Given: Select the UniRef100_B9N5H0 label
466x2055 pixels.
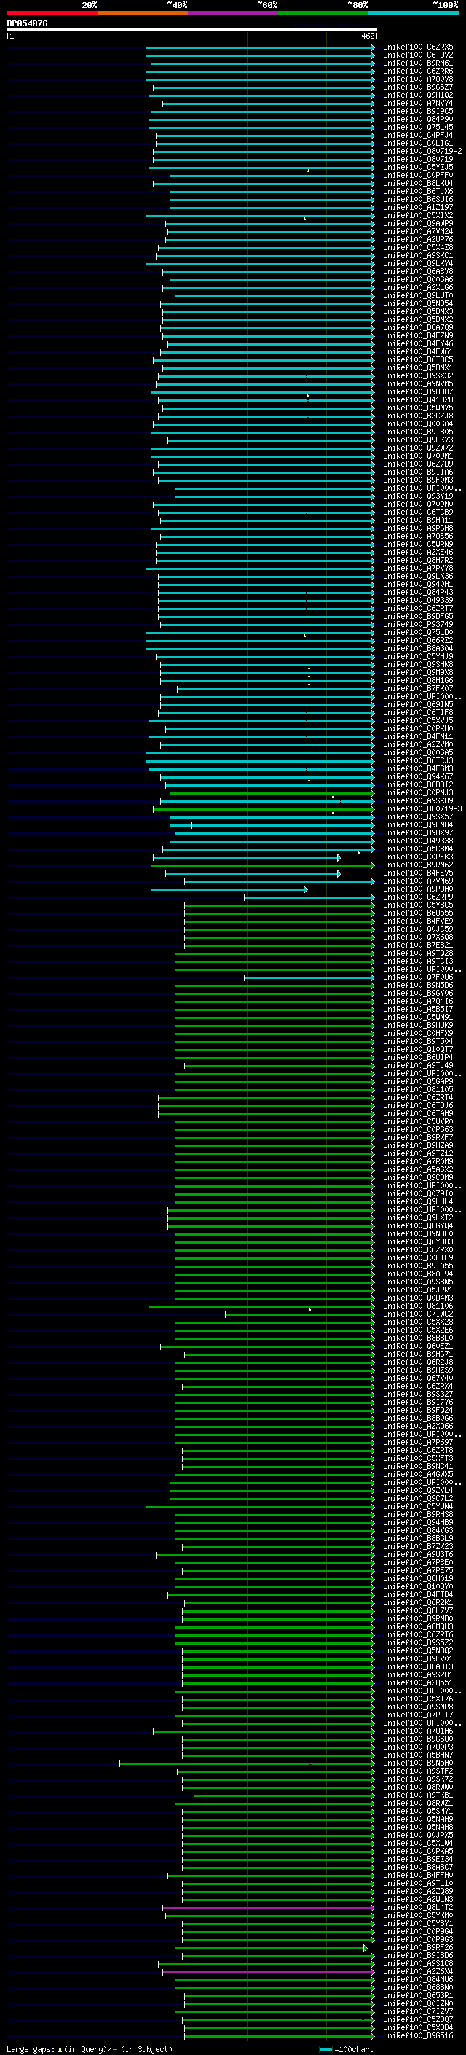Looking at the screenshot, I should 418,1763.
